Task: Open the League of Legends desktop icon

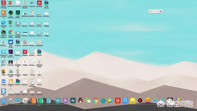Action: click(x=3, y=32)
